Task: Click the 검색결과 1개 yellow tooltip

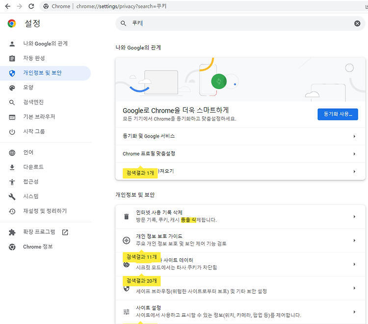Action: tap(140, 173)
